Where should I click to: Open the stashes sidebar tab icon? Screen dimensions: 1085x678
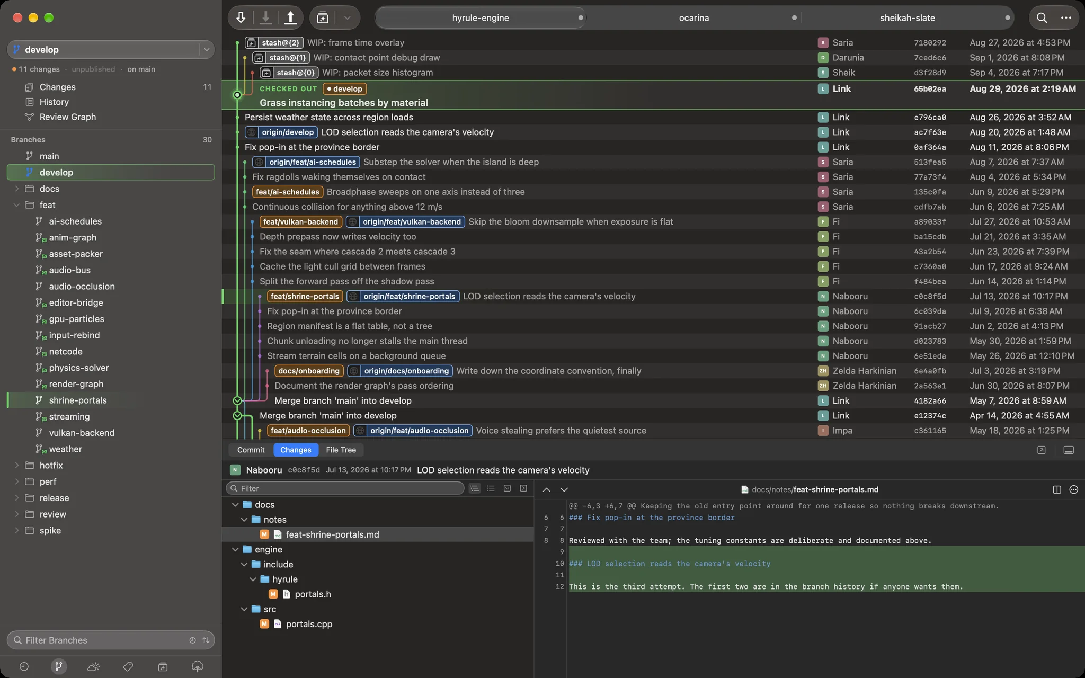click(x=163, y=666)
